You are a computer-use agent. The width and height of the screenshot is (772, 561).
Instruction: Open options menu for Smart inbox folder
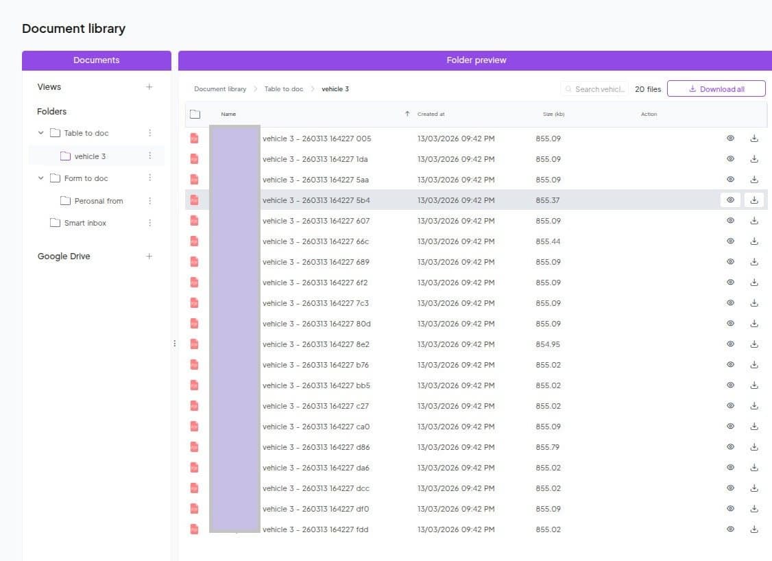(x=149, y=223)
